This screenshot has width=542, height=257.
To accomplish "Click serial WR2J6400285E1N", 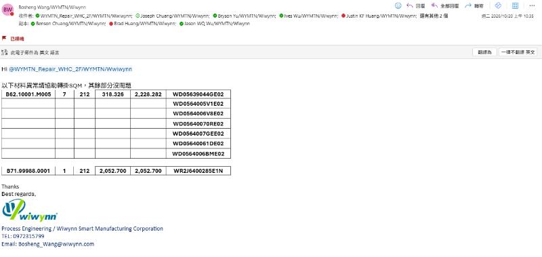I will tap(199, 171).
